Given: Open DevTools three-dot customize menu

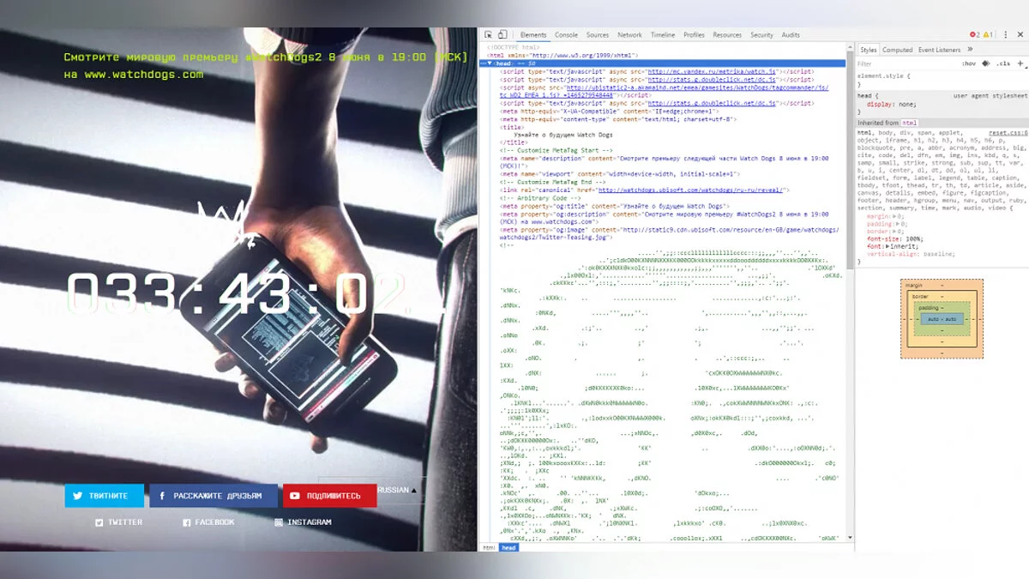Looking at the screenshot, I should 1008,35.
